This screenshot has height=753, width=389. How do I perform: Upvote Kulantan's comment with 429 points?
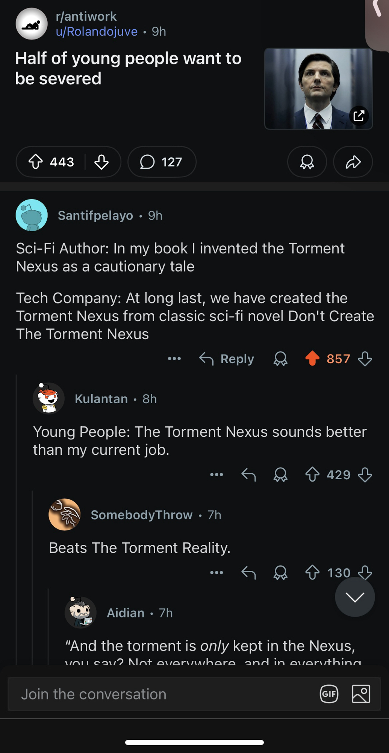pyautogui.click(x=312, y=475)
